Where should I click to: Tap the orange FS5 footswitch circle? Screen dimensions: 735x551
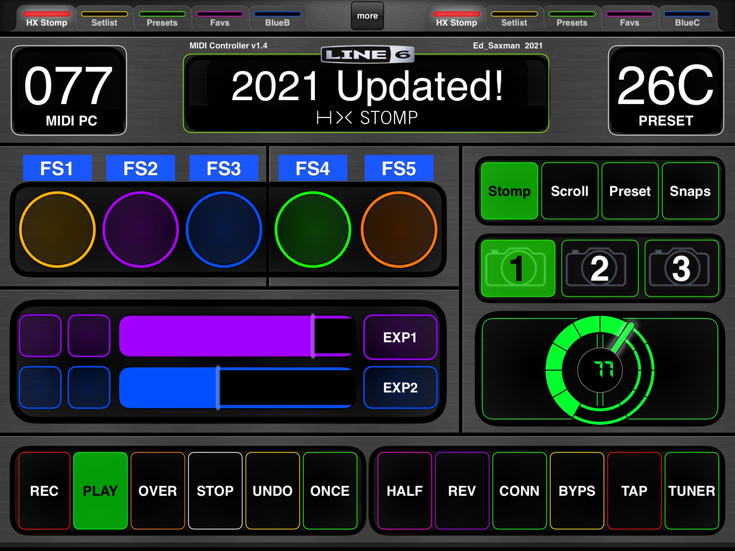[399, 230]
